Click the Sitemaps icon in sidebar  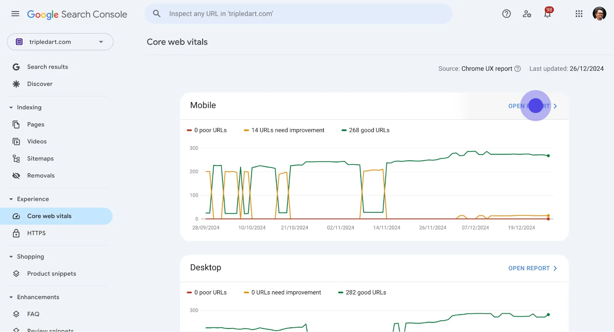[16, 159]
